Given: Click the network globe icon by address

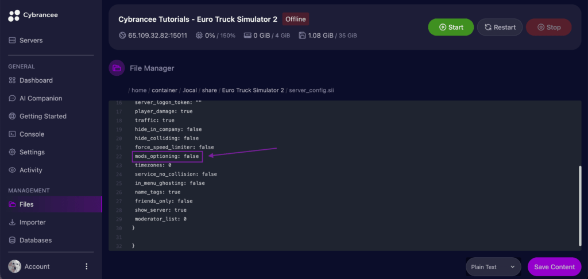Looking at the screenshot, I should coord(122,36).
